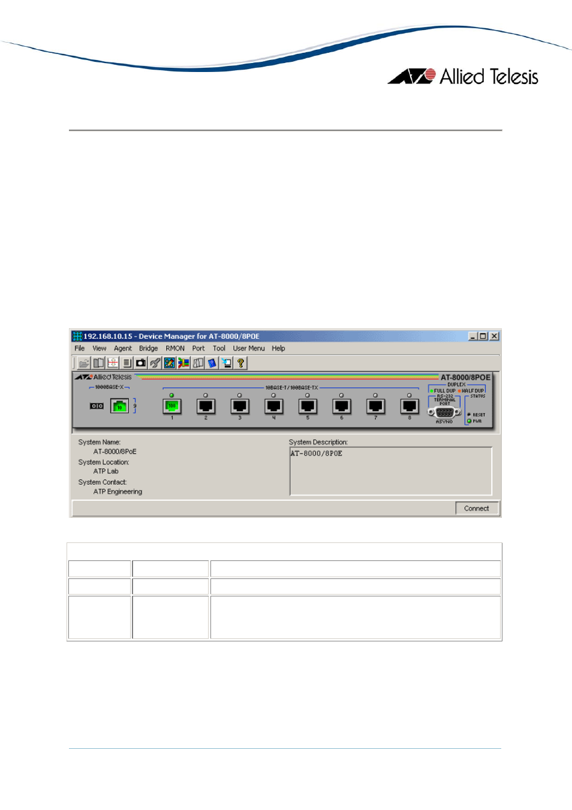Minimize the Device Manager window
Image resolution: width=572 pixels, height=810 pixels.
pos(473,336)
